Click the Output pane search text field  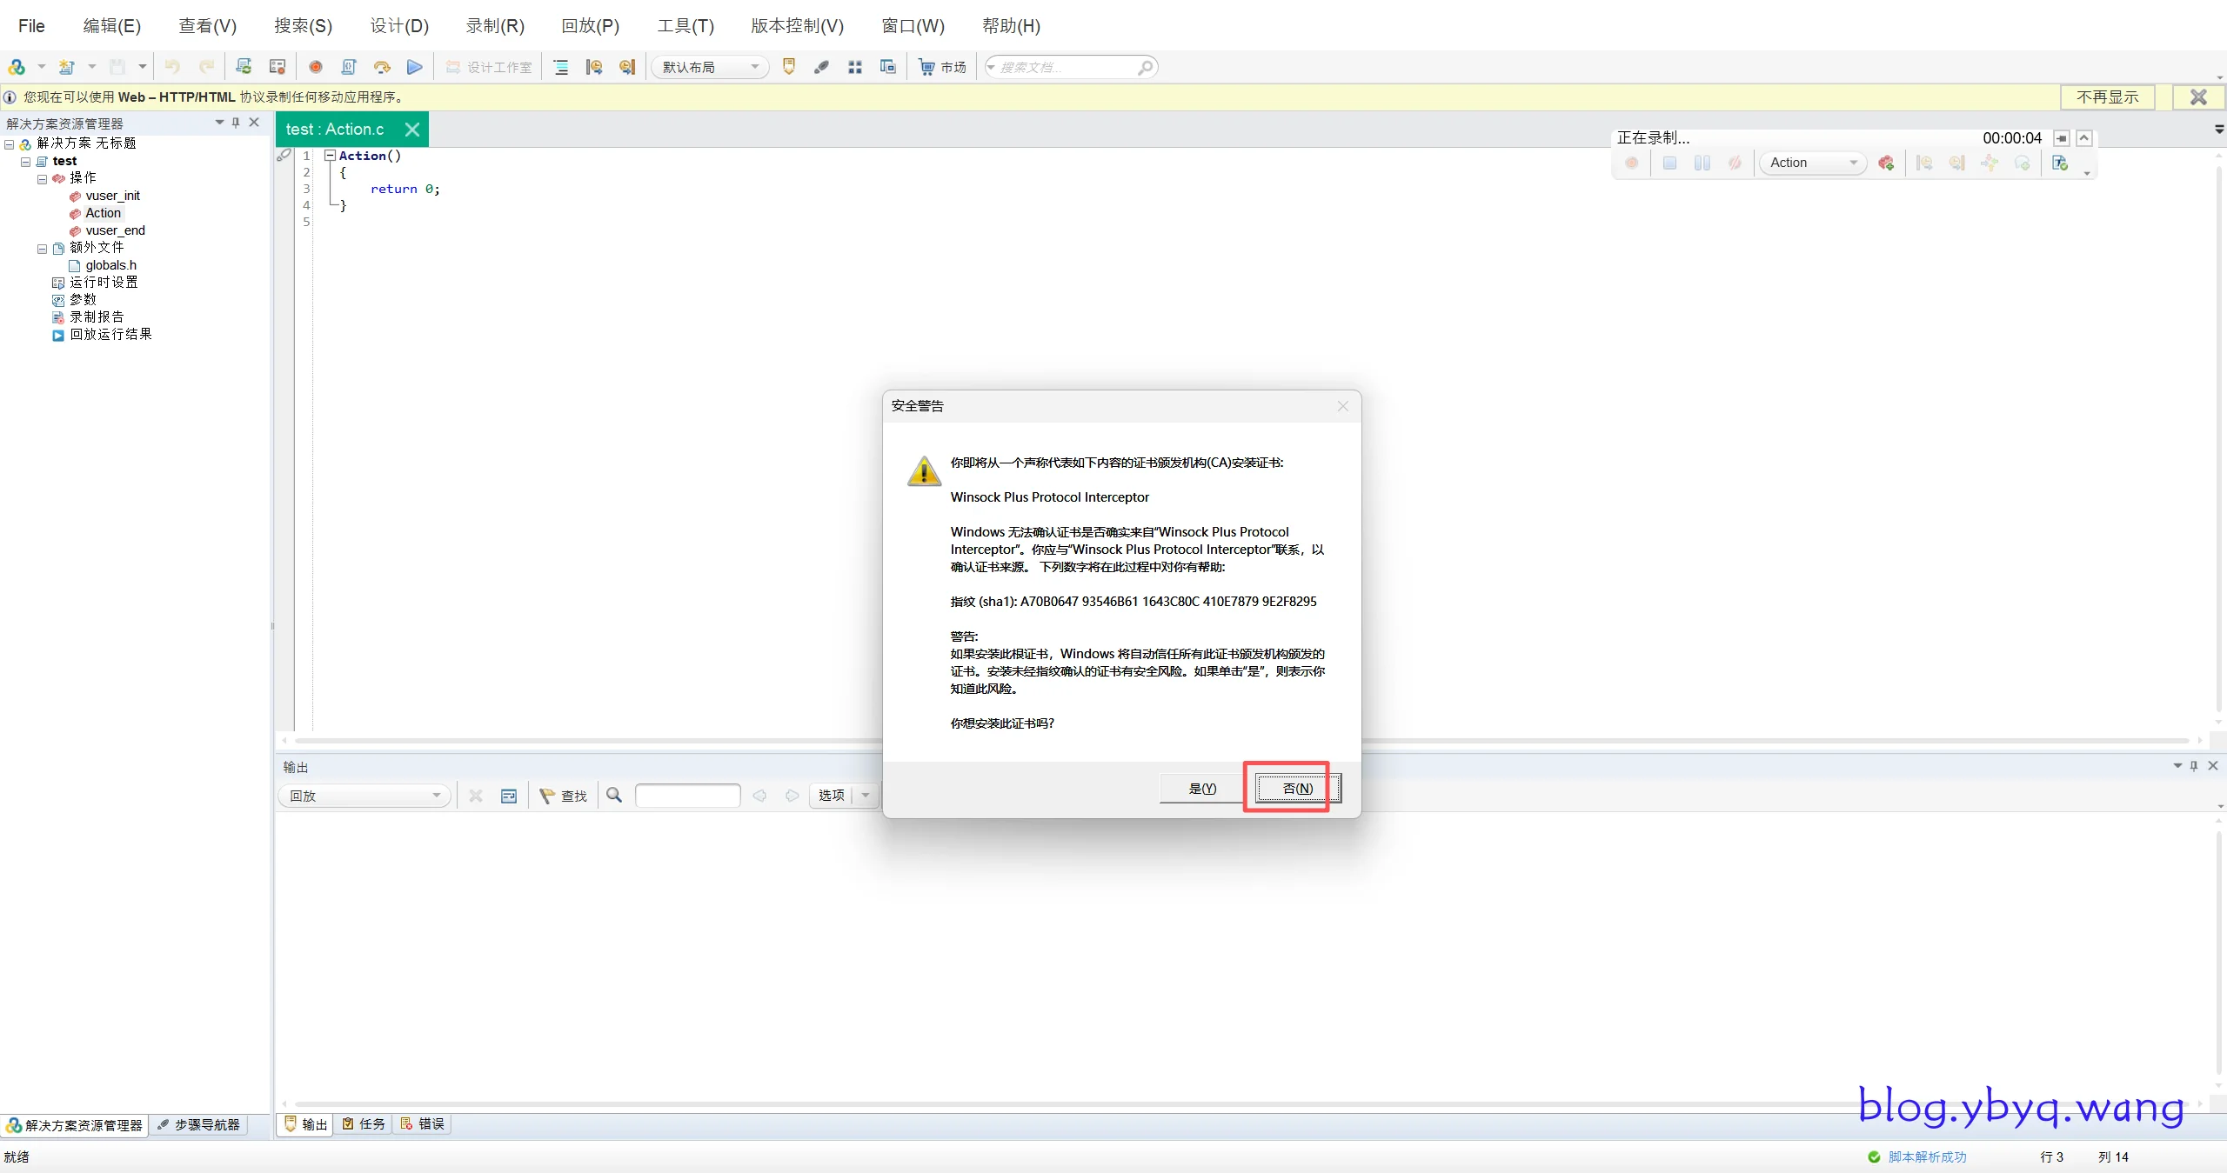[x=687, y=795]
